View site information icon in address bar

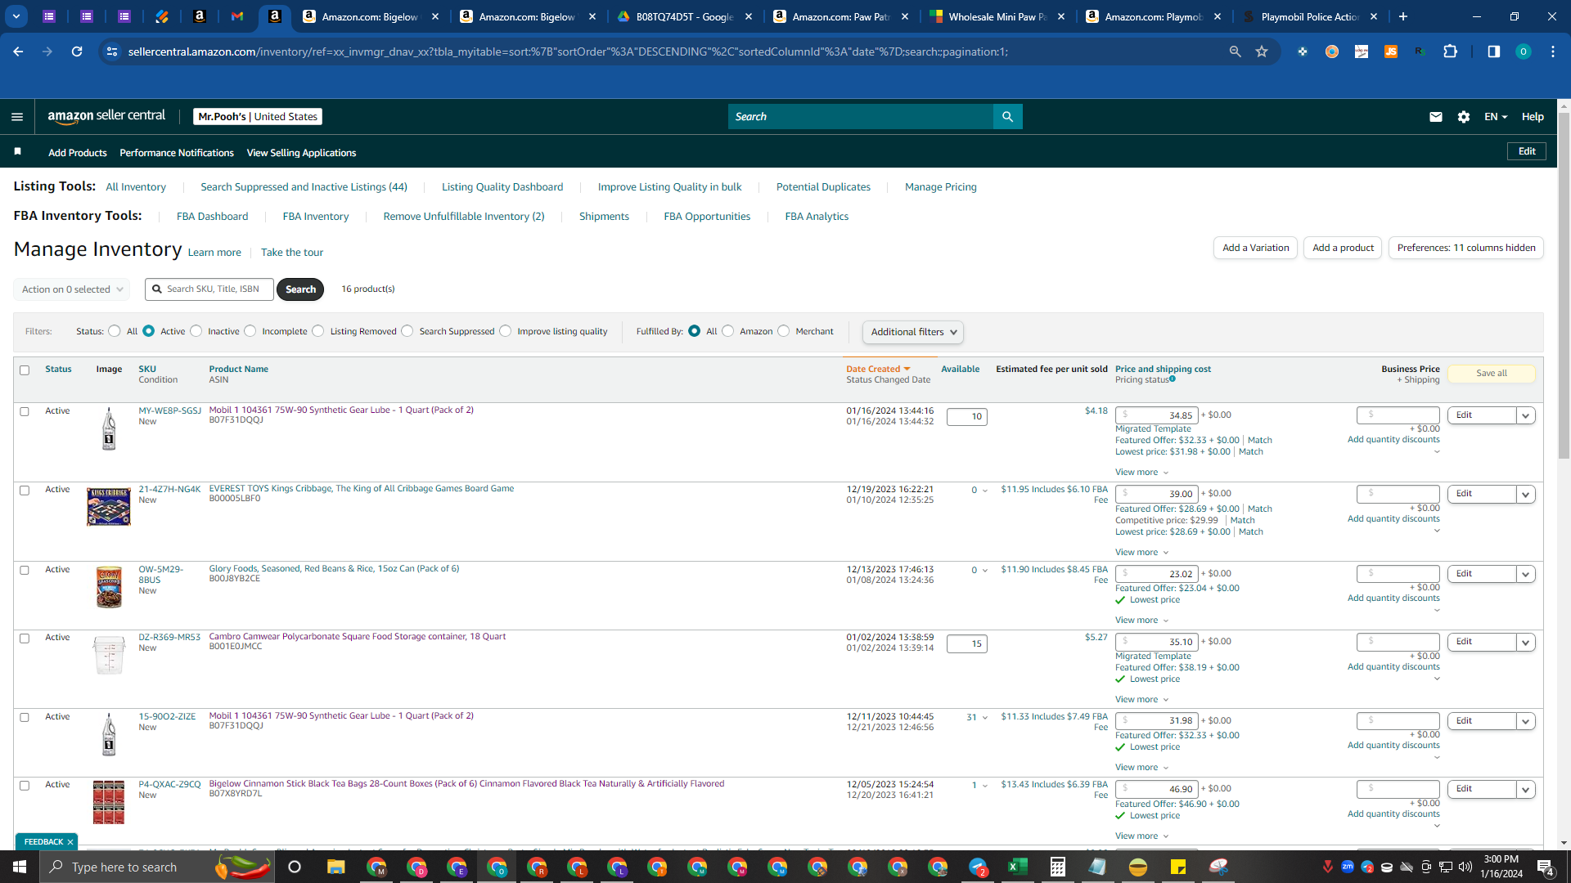pos(112,52)
